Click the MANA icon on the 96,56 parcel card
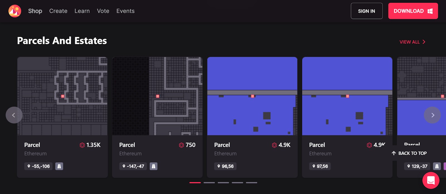Image resolution: width=446 pixels, height=194 pixels. (274, 145)
